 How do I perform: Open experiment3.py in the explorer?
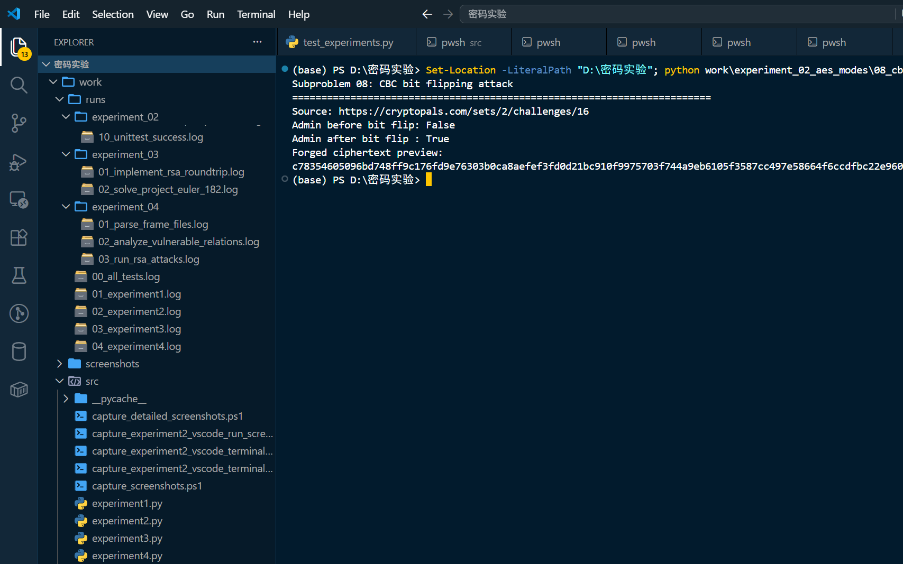127,538
